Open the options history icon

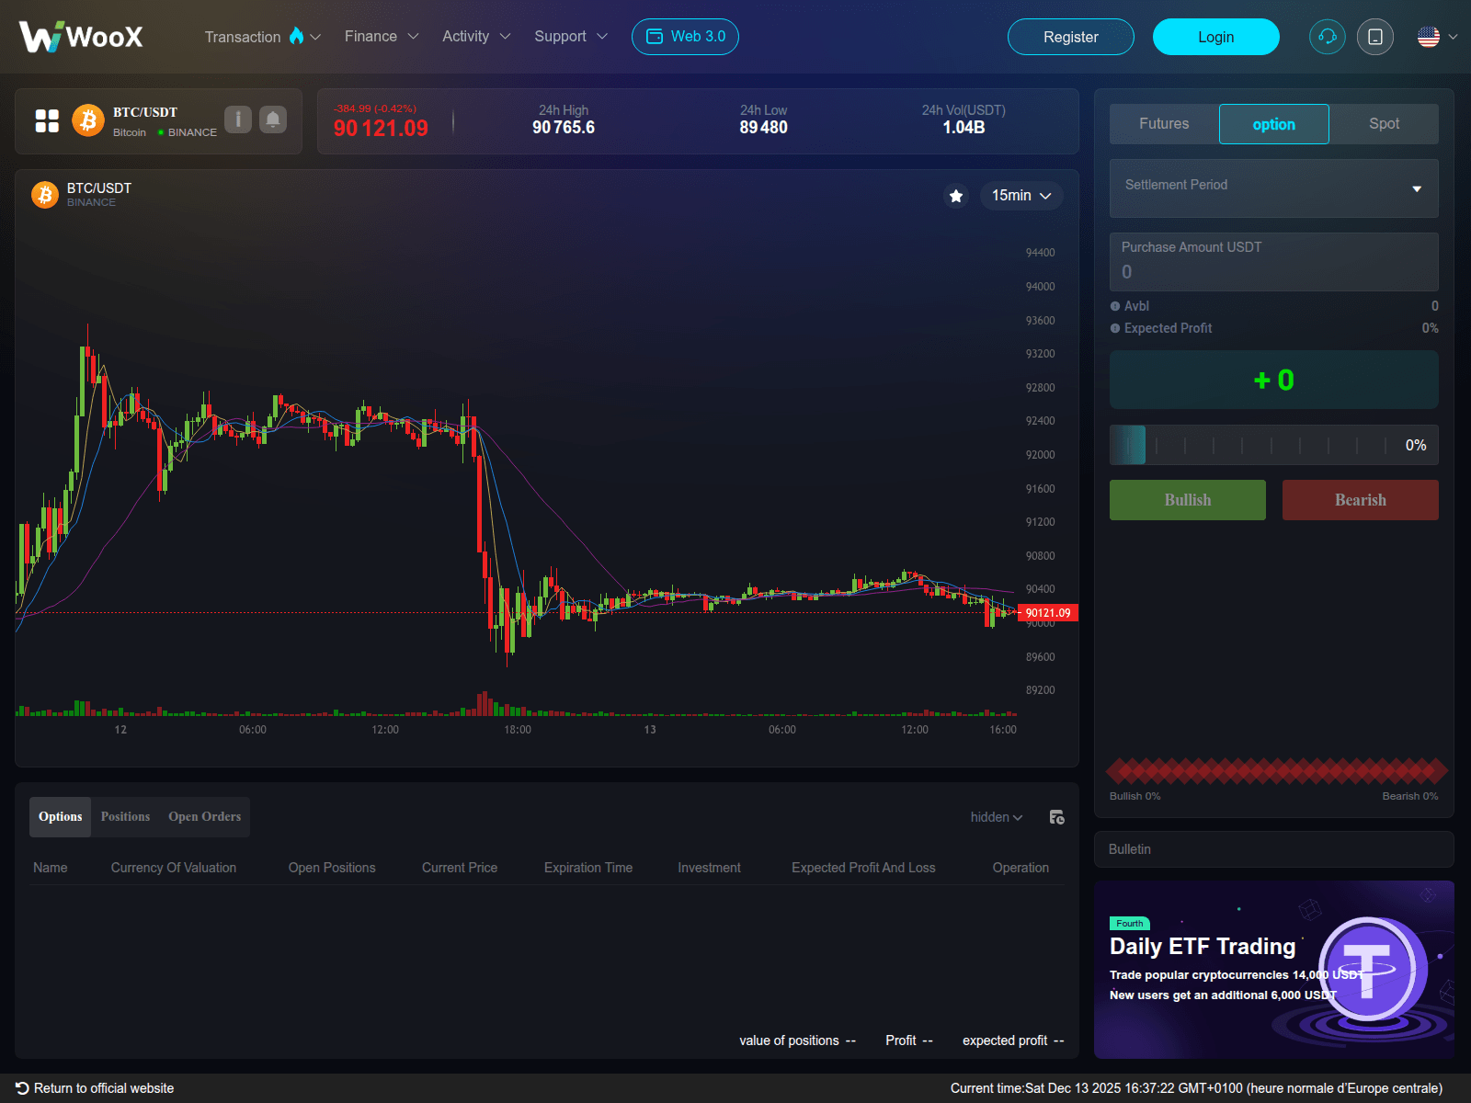(1056, 817)
